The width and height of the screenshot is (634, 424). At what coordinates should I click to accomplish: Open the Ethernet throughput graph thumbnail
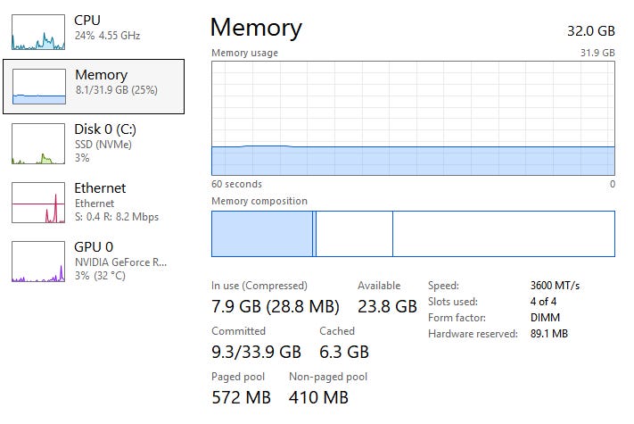[38, 202]
